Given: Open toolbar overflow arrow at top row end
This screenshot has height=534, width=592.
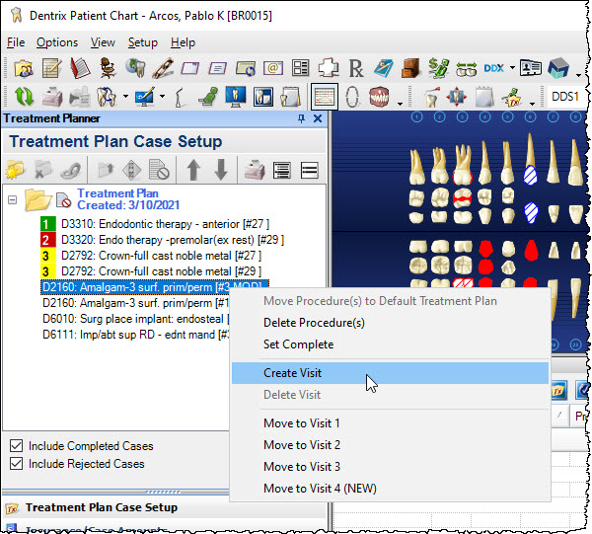Looking at the screenshot, I should tap(578, 75).
